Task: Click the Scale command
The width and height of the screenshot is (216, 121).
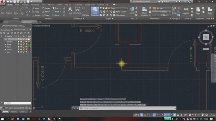Action: click(x=46, y=15)
